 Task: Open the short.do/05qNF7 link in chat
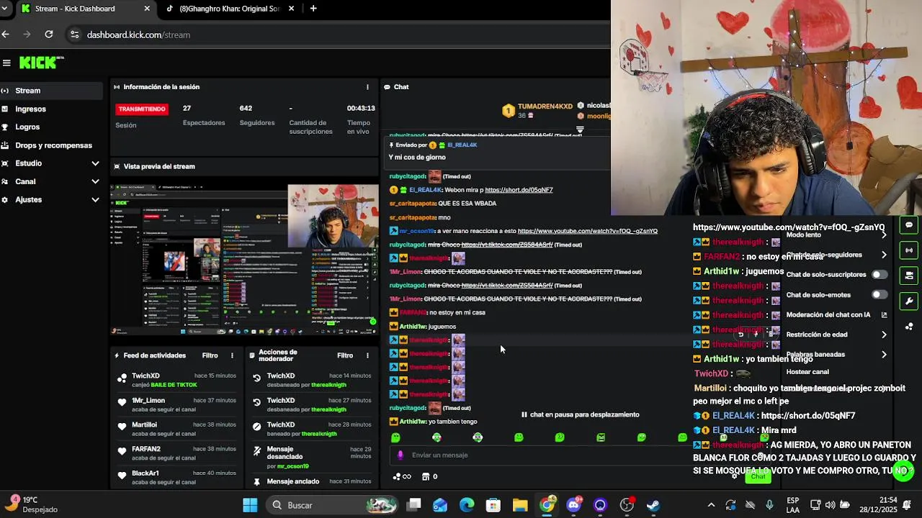tap(519, 190)
